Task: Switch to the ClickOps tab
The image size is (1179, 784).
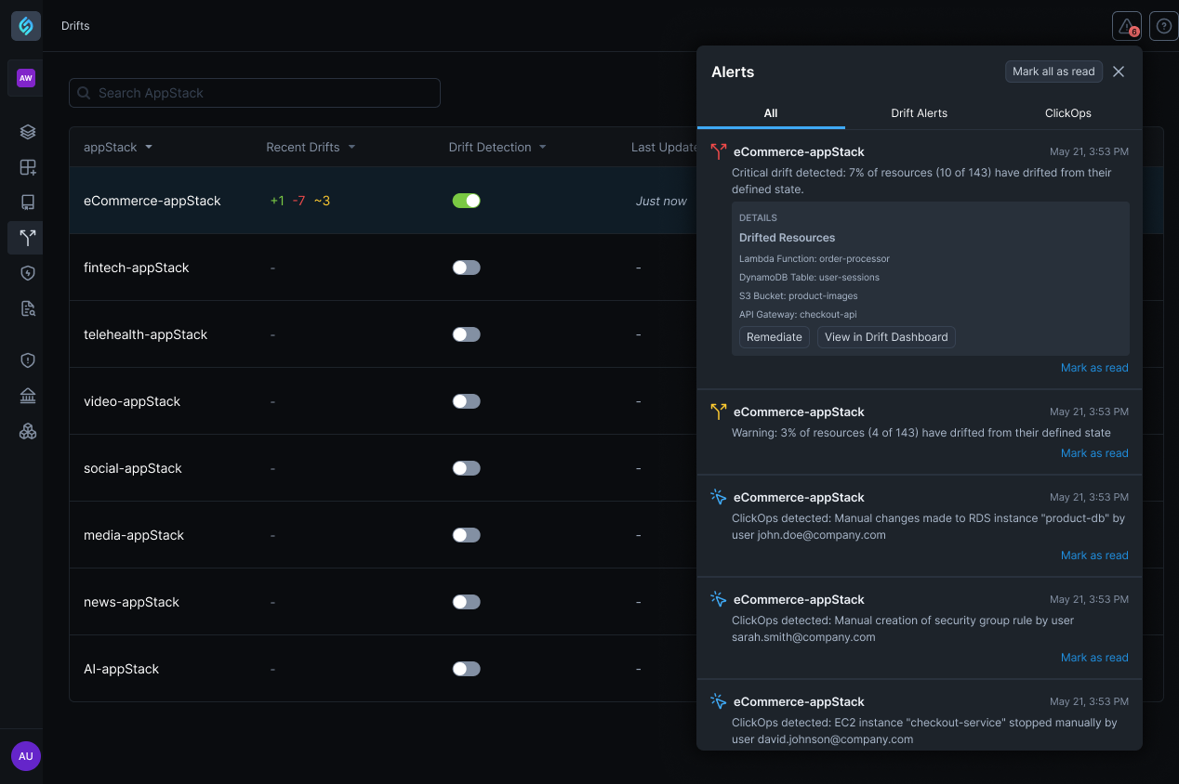Action: click(1067, 113)
